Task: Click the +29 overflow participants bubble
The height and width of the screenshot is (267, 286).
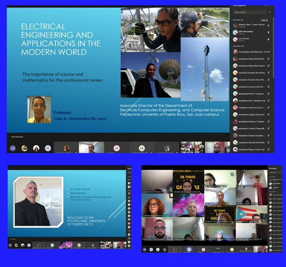Action: tap(13, 148)
